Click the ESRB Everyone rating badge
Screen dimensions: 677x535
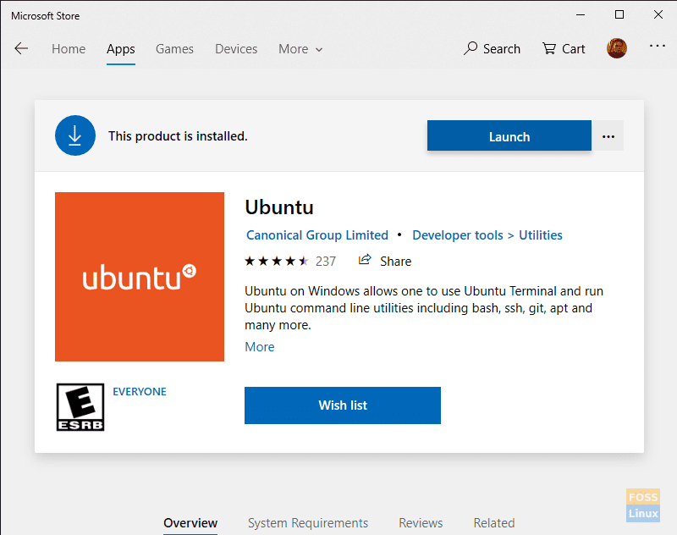click(x=80, y=407)
